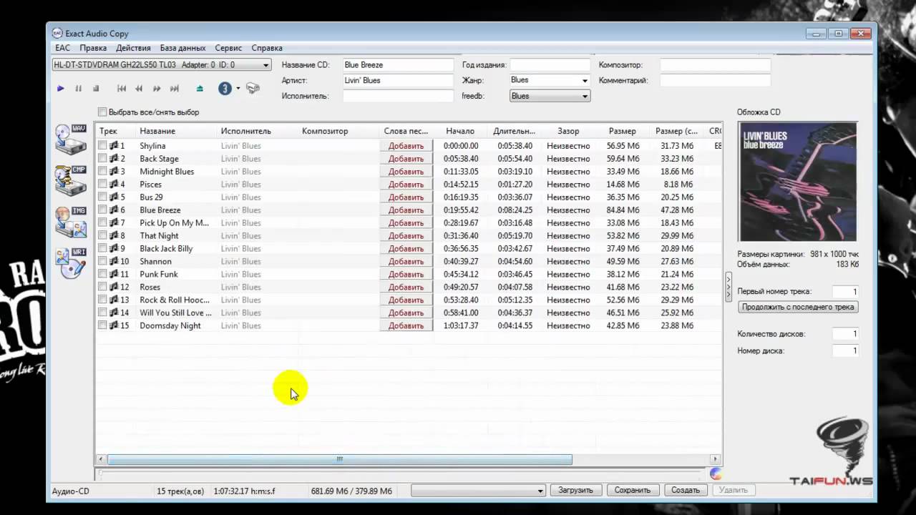
Task: Check the box for track Shannon
Action: point(102,261)
